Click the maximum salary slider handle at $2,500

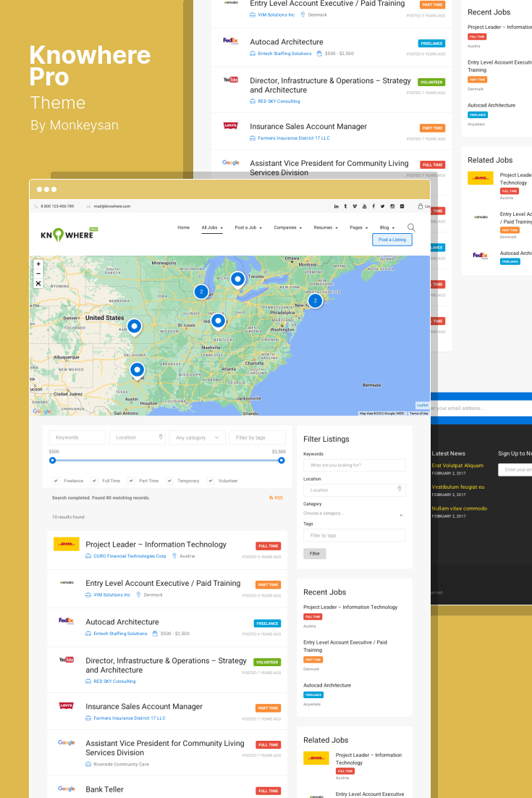tap(282, 461)
